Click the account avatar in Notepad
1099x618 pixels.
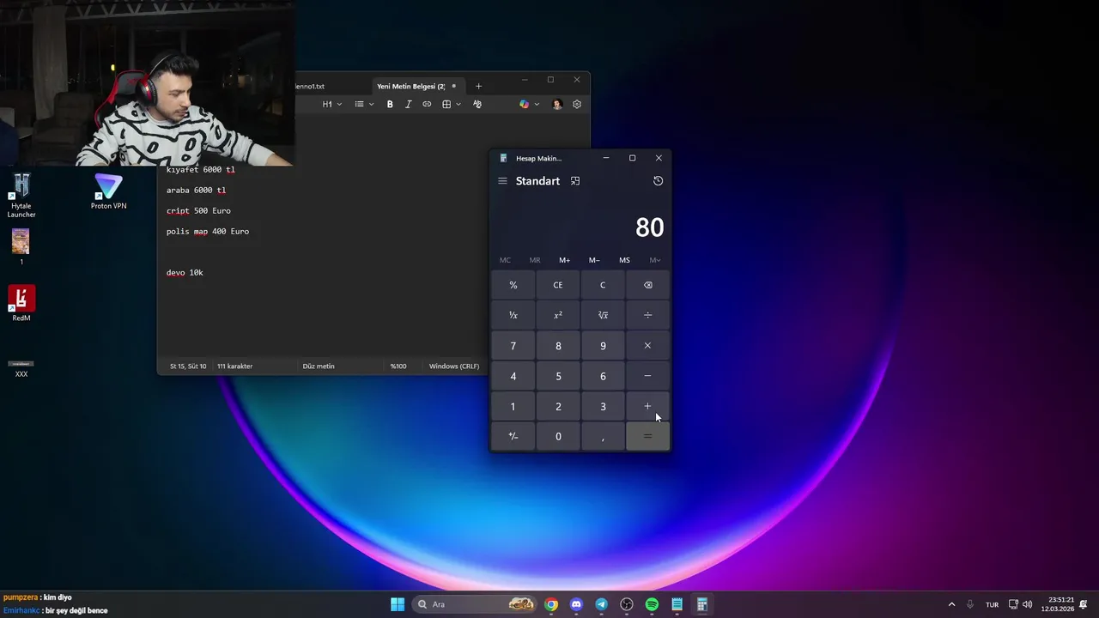pos(557,104)
